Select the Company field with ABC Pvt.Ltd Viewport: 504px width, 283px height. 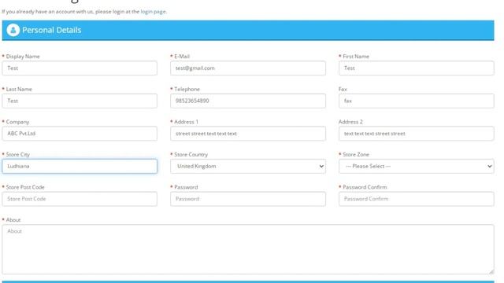pyautogui.click(x=80, y=134)
